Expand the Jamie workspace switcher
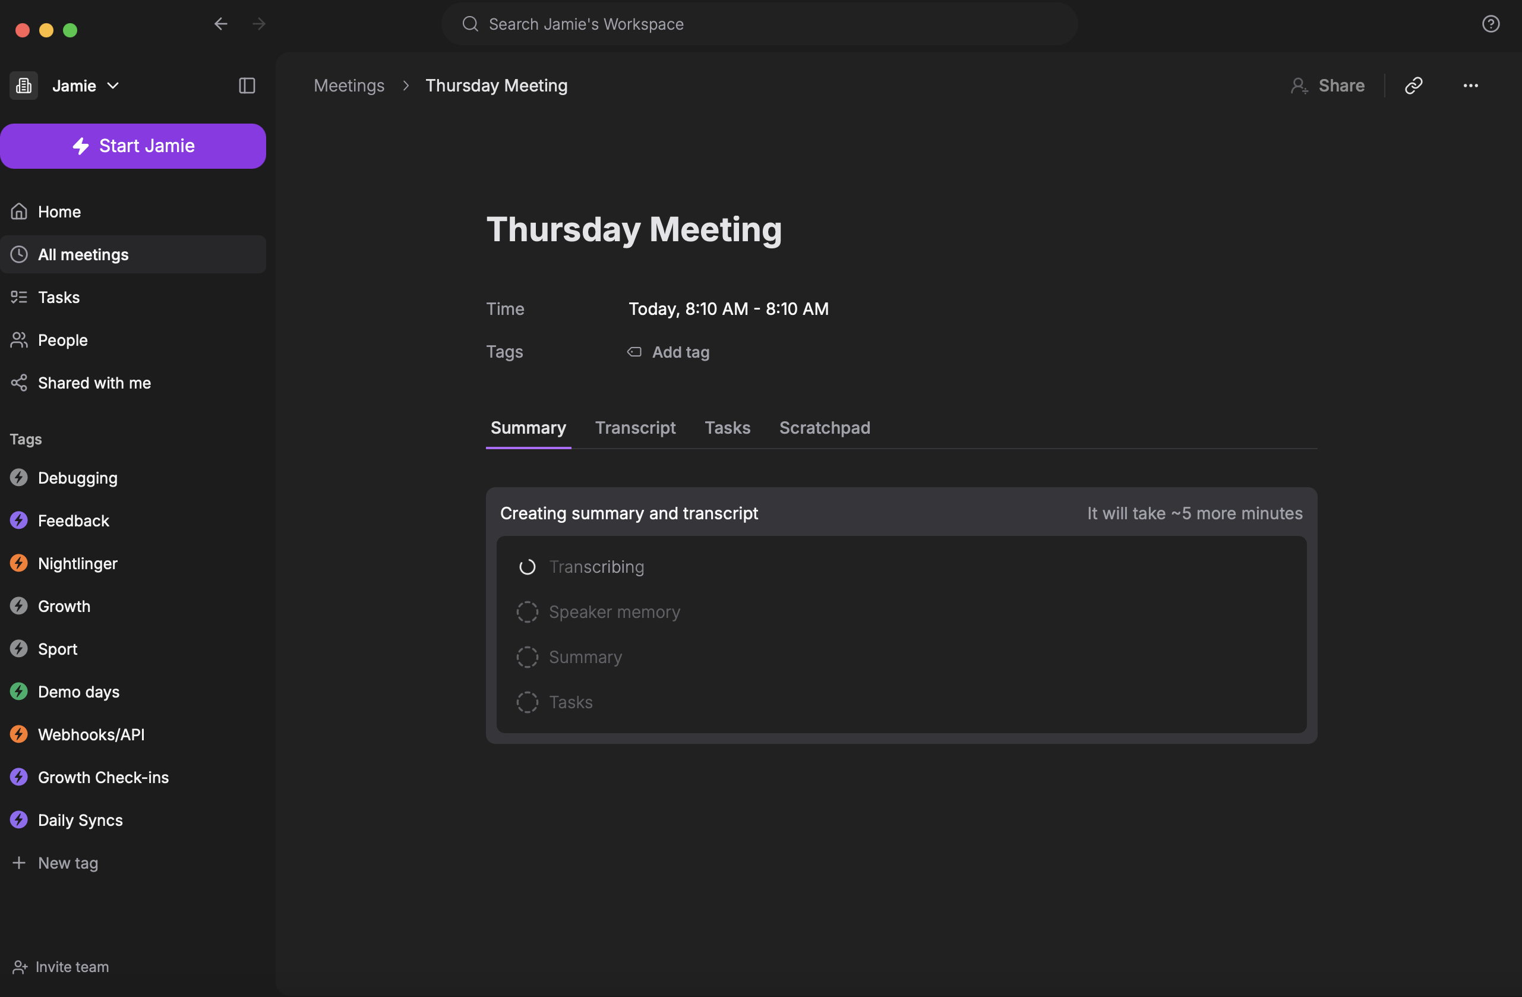 click(x=113, y=85)
